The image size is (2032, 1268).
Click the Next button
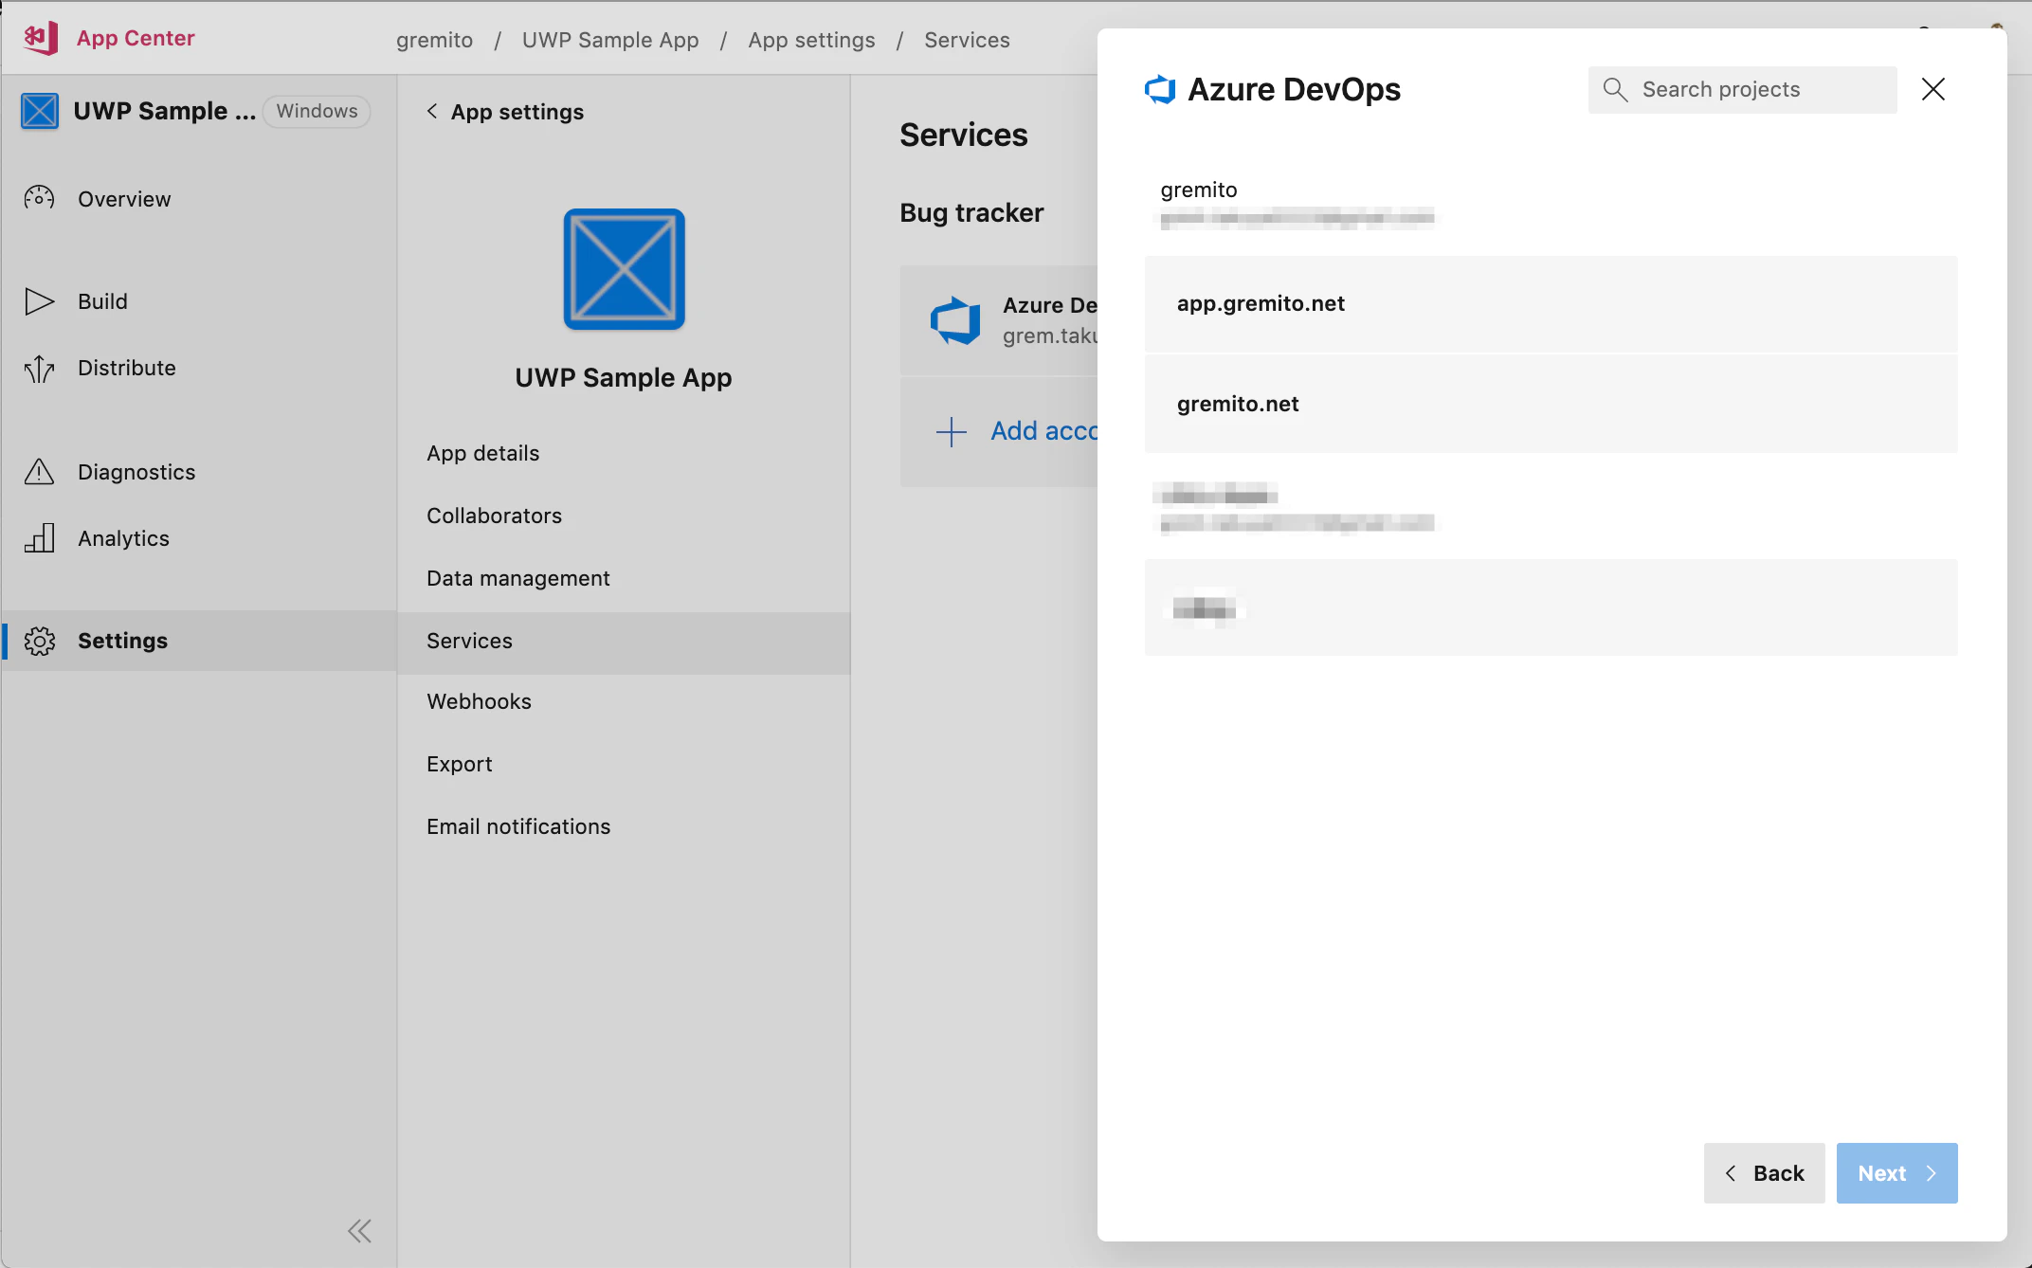click(1896, 1173)
